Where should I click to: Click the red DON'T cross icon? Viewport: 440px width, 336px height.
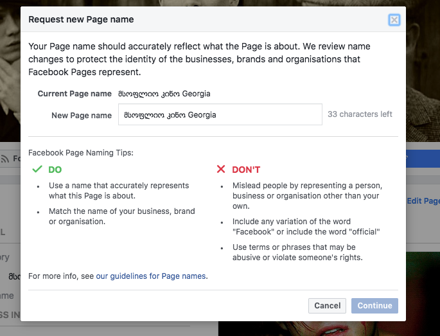[221, 170]
